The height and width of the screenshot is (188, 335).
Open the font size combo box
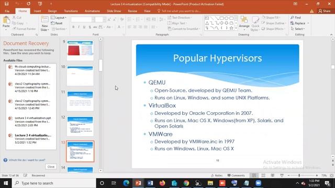100,20
